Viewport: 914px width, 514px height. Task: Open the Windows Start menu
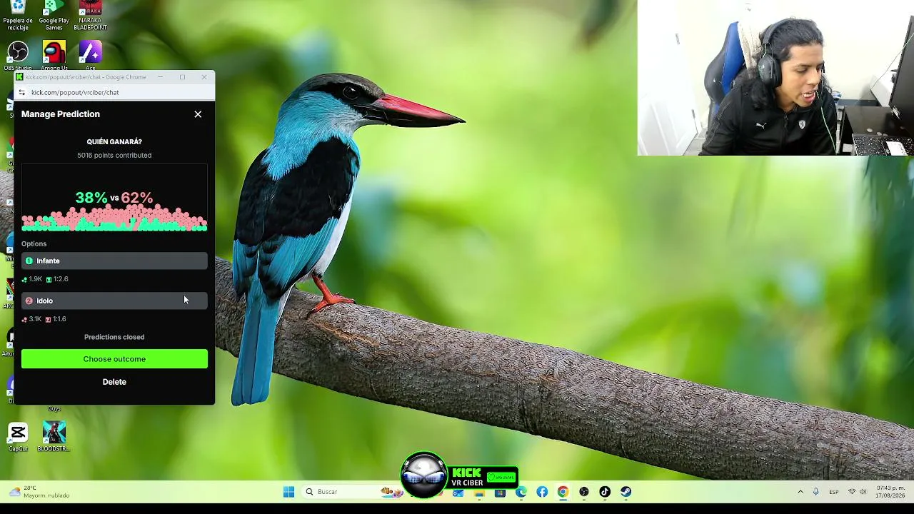point(288,492)
